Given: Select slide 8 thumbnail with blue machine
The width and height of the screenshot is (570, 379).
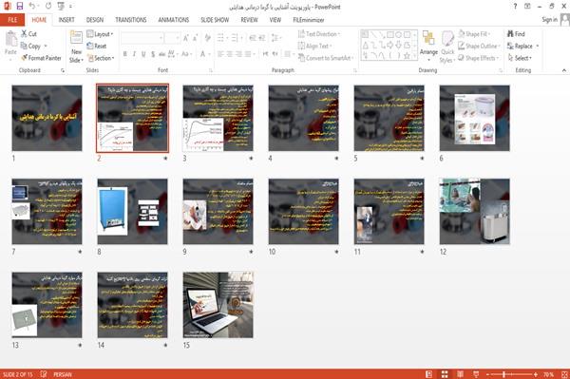Looking at the screenshot, I should (132, 212).
